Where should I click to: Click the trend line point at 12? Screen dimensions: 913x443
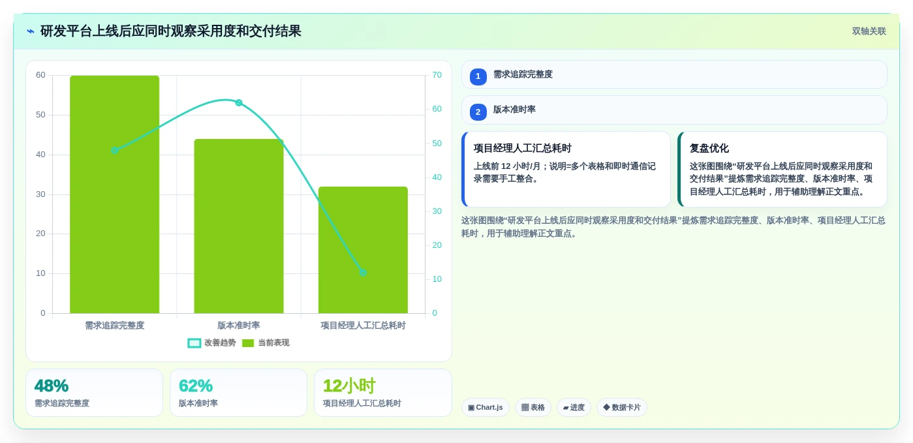click(x=363, y=272)
